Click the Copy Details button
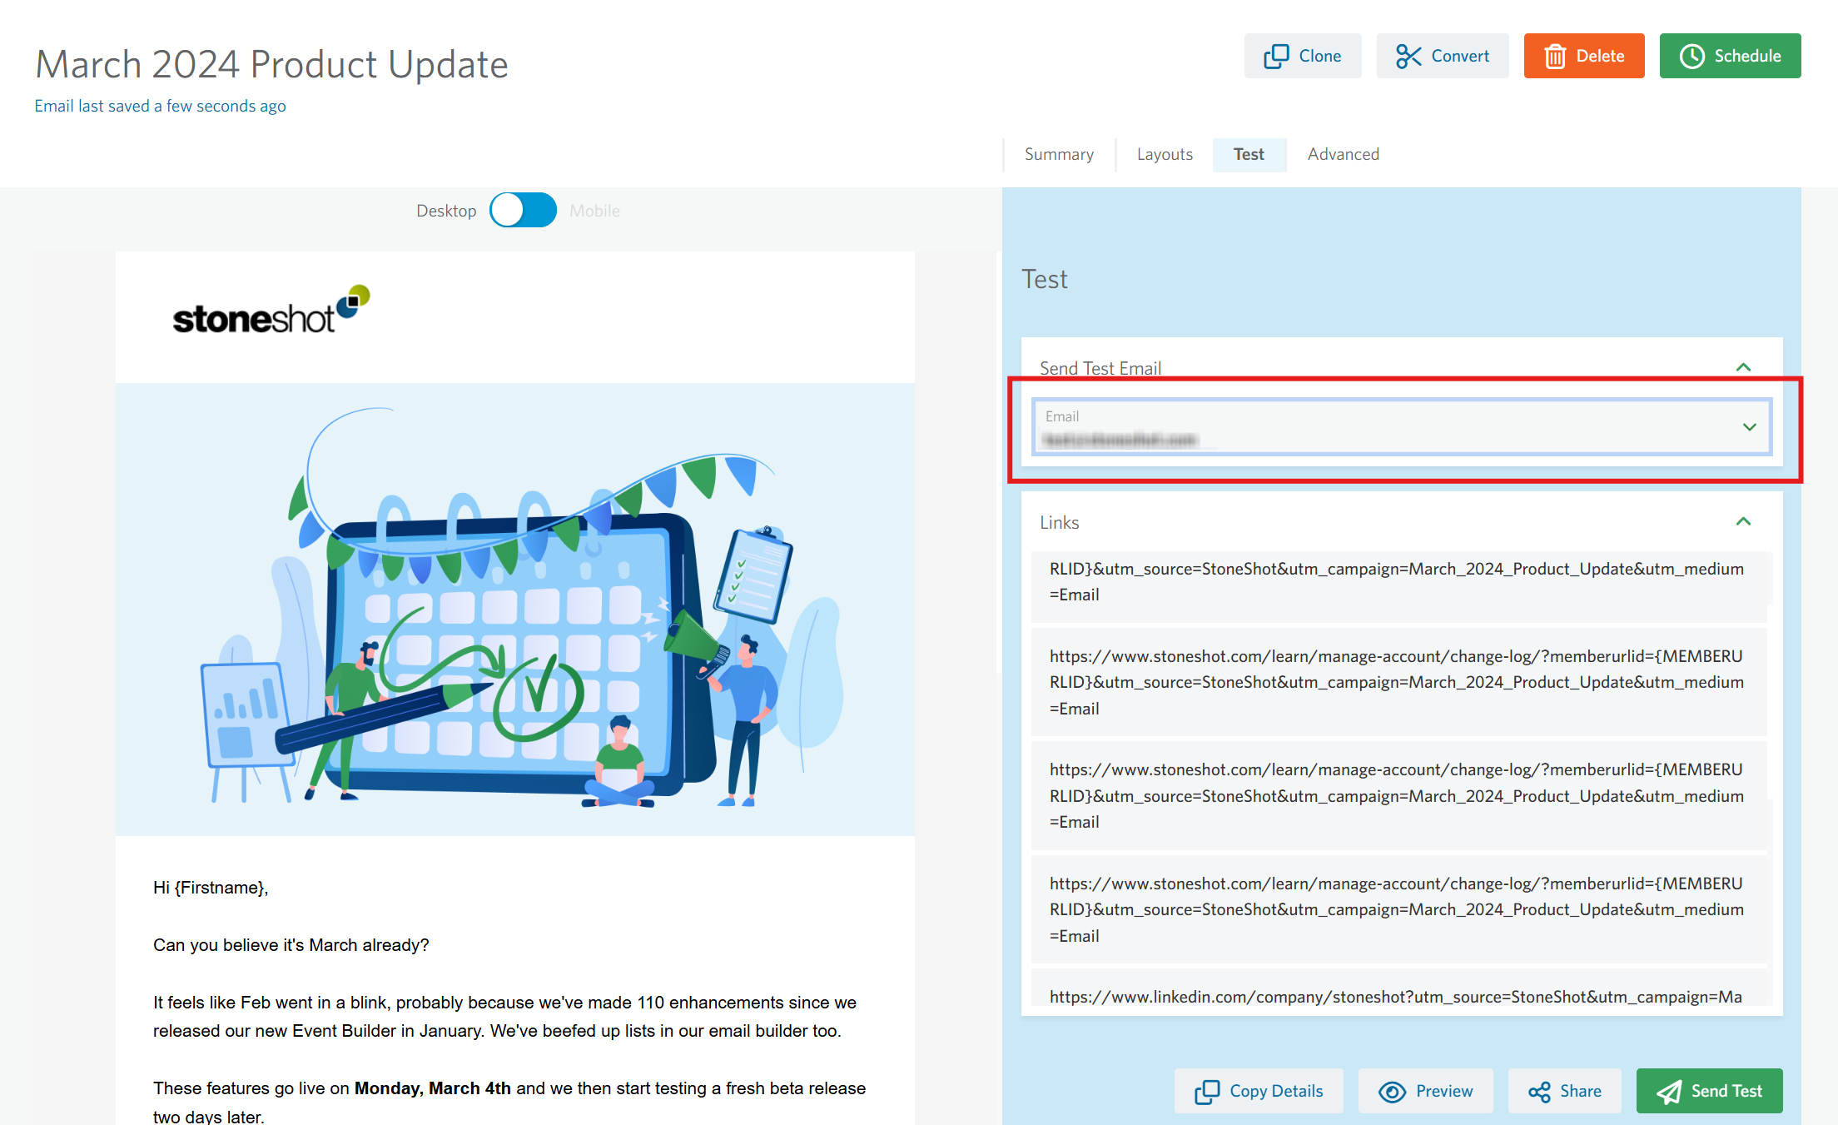 (x=1259, y=1091)
